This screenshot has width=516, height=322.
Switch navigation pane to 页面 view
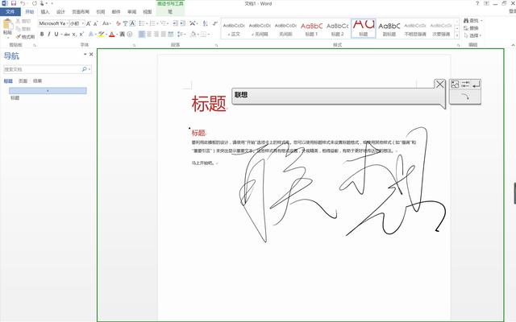[23, 80]
